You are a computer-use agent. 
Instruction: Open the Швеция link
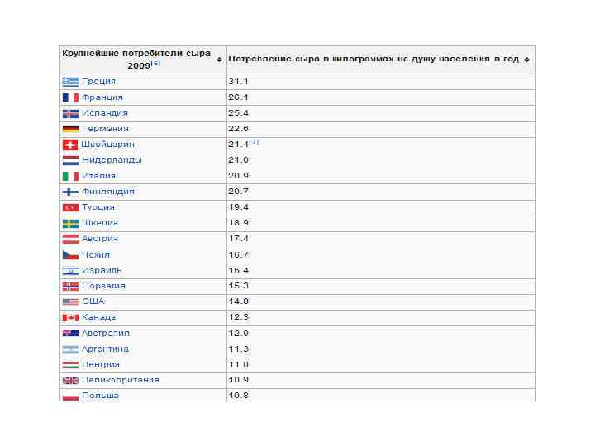[100, 223]
